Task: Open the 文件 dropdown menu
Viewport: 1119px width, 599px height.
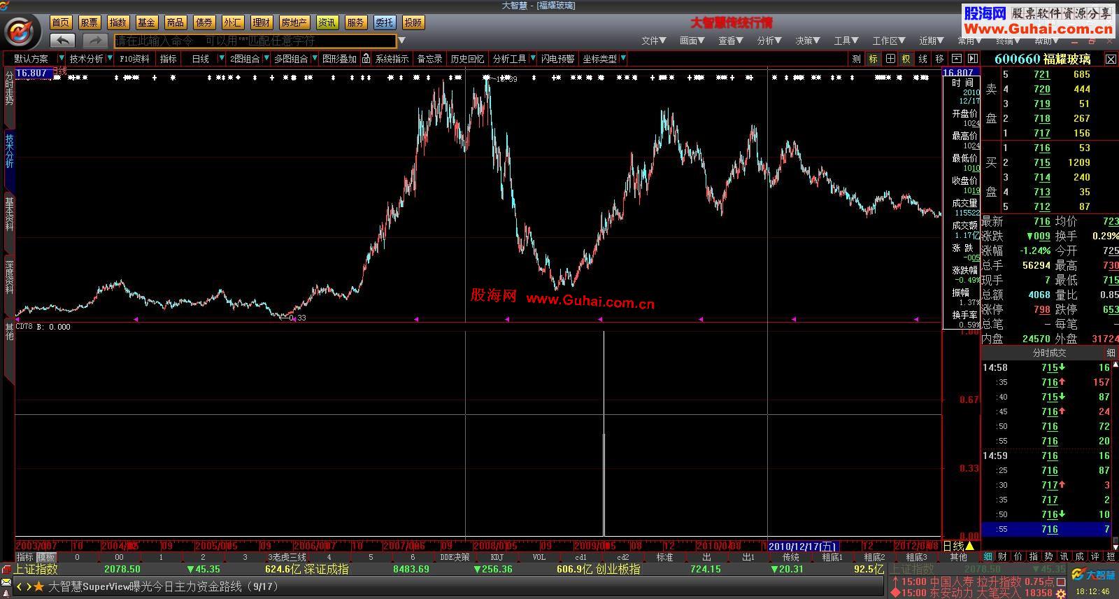Action: (x=653, y=41)
